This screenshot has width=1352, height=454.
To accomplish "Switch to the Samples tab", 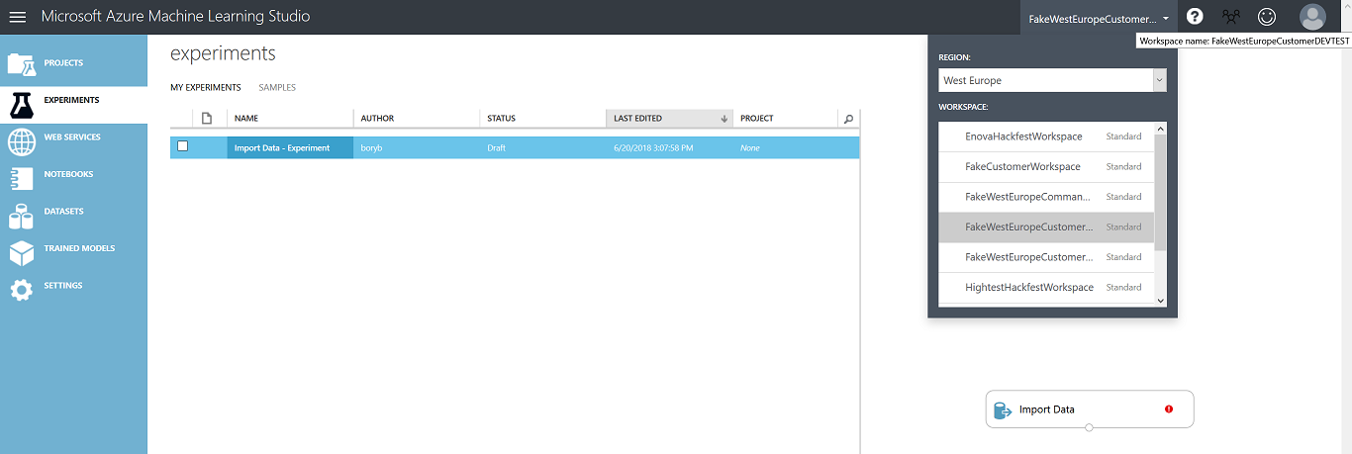I will coord(277,88).
